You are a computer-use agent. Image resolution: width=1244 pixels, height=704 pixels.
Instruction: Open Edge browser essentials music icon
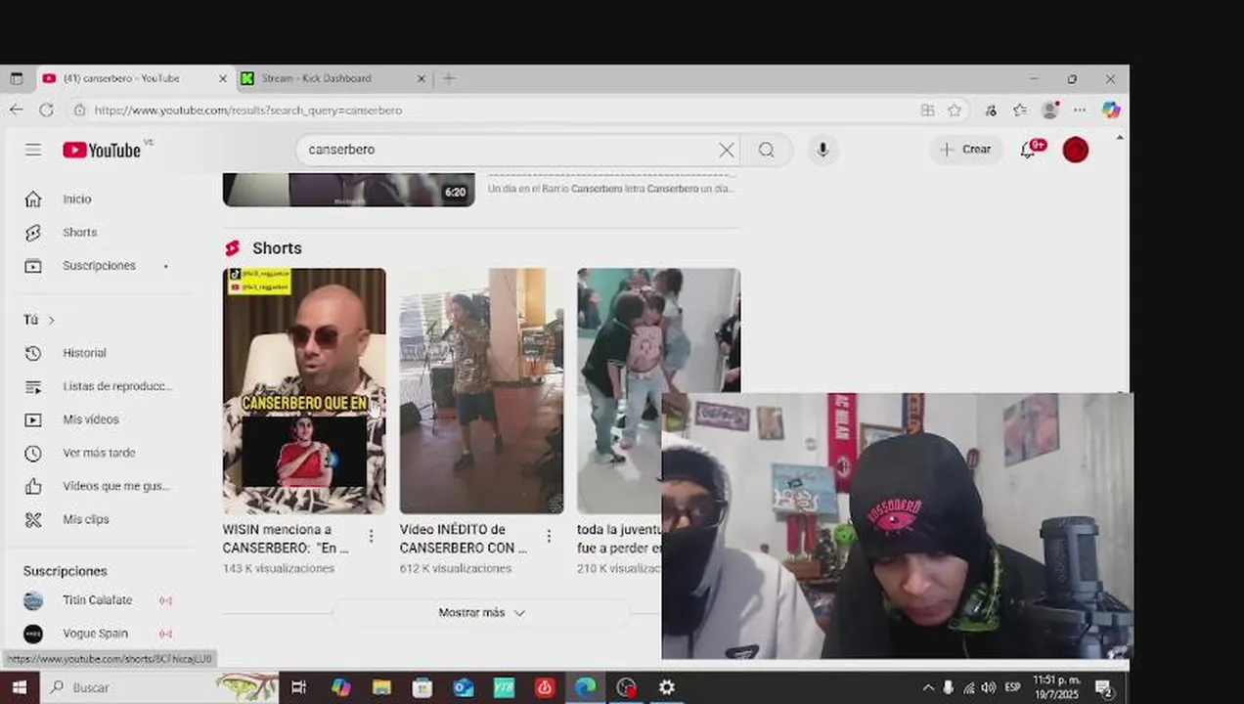pyautogui.click(x=991, y=110)
